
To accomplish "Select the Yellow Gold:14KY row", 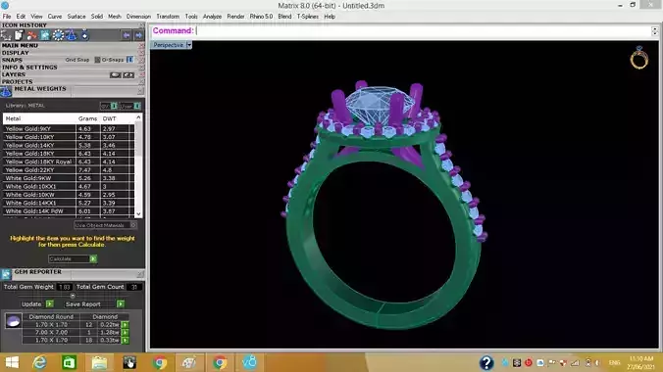I will 69,145.
